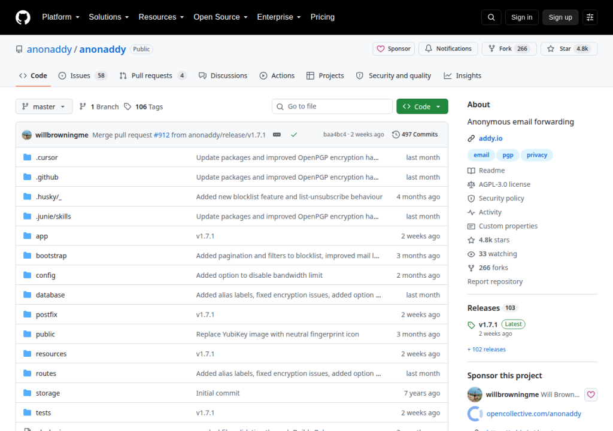Click the database folder icon
This screenshot has height=431, width=613.
[x=27, y=295]
